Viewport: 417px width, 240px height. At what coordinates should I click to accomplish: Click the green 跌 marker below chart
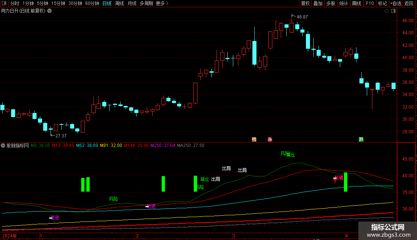click(361, 140)
